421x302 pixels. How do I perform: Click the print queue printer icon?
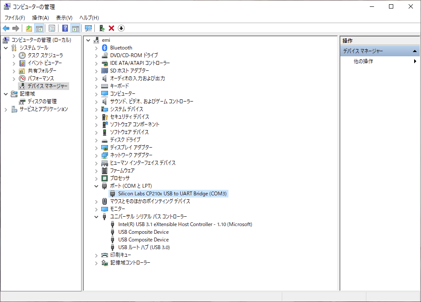click(105, 255)
